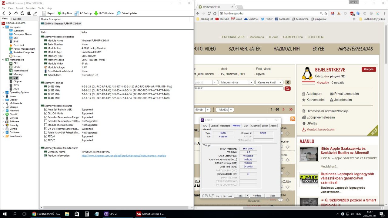Open Driver Updates in AIDA64 toolbar
388x218 pixels.
pos(127,13)
